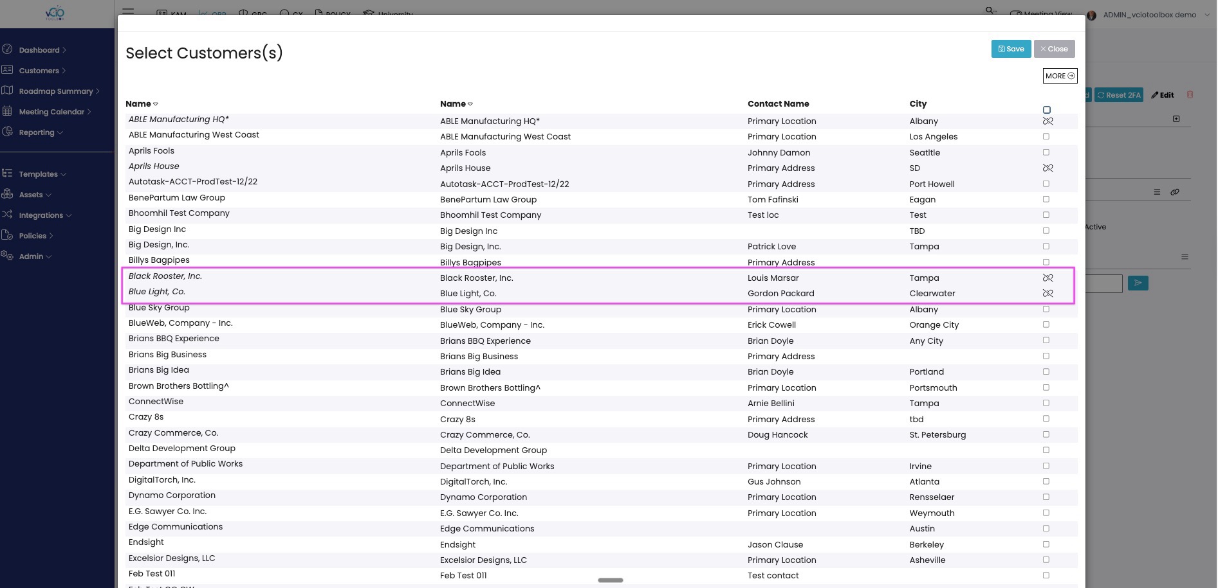1218x588 pixels.
Task: Click the 'St. Petersburg' city cell
Action: point(937,434)
